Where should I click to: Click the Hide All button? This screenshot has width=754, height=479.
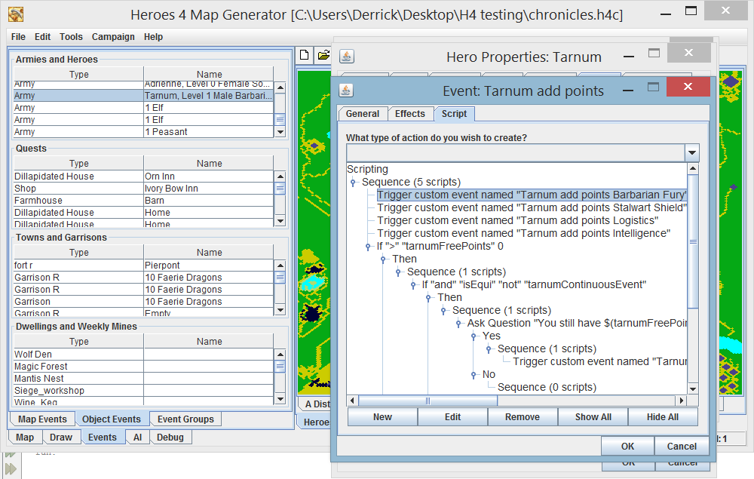[x=663, y=417]
